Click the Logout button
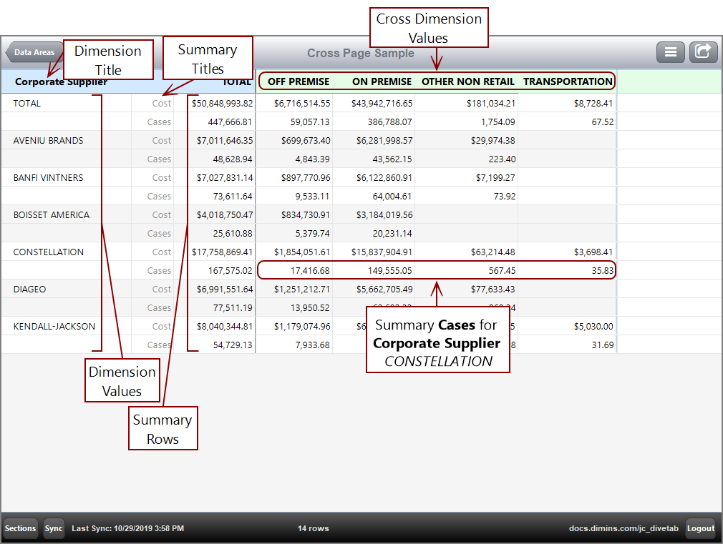This screenshot has height=544, width=723. coord(700,528)
